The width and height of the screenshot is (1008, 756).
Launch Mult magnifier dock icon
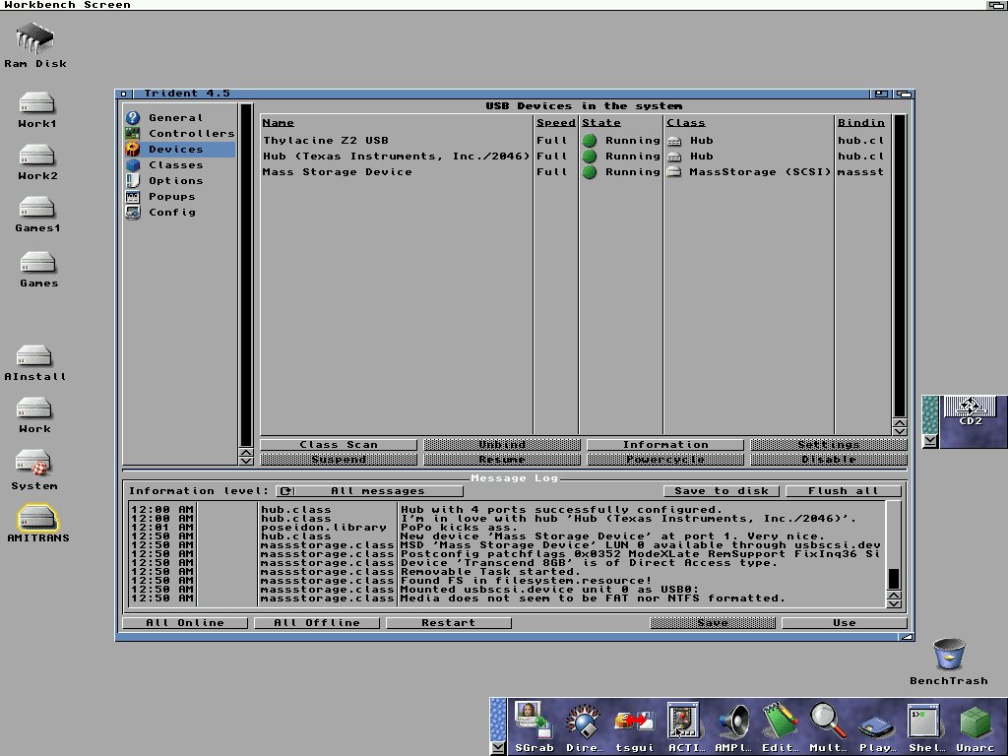coord(827,721)
